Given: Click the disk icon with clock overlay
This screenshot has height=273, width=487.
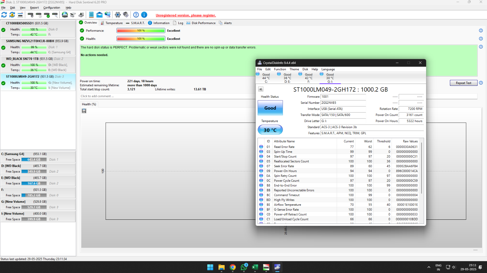Looking at the screenshot, I should (x=39, y=15).
